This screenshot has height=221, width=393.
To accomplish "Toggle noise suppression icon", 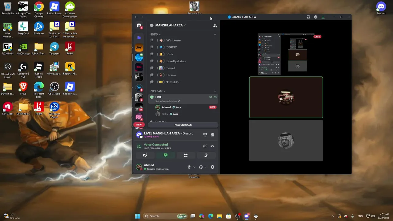I will [205, 146].
